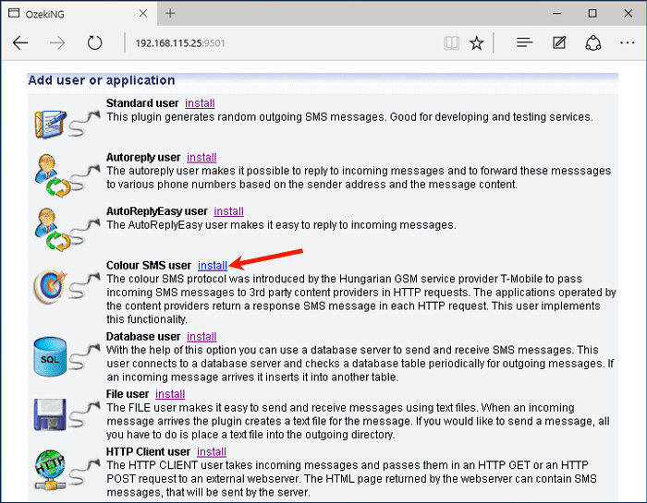This screenshot has width=647, height=503.
Task: Click the File user floppy disk icon
Action: point(50,414)
